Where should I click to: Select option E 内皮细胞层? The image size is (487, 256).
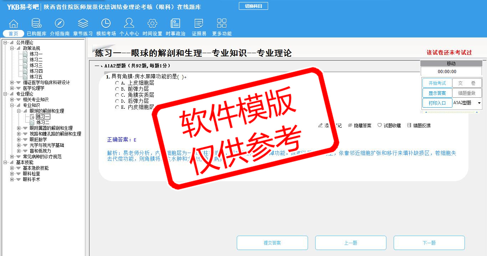point(117,107)
